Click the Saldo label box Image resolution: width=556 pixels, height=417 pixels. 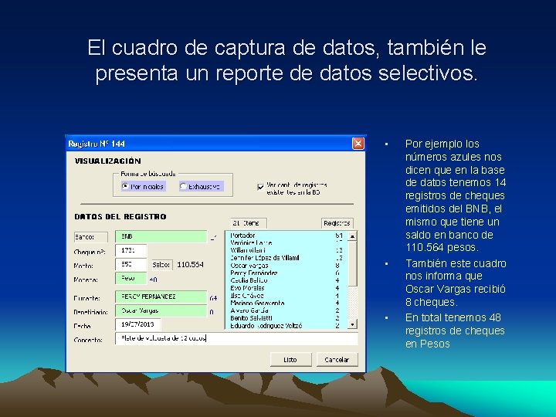coord(161,265)
